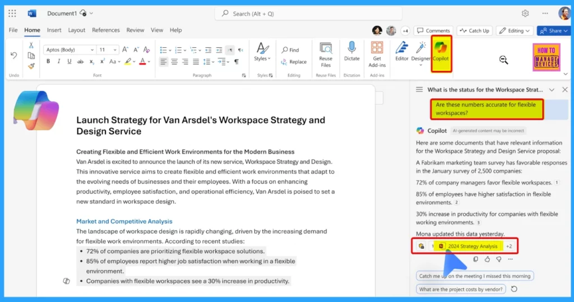The image size is (574, 302).
Task: Click the Share button
Action: [x=553, y=31]
